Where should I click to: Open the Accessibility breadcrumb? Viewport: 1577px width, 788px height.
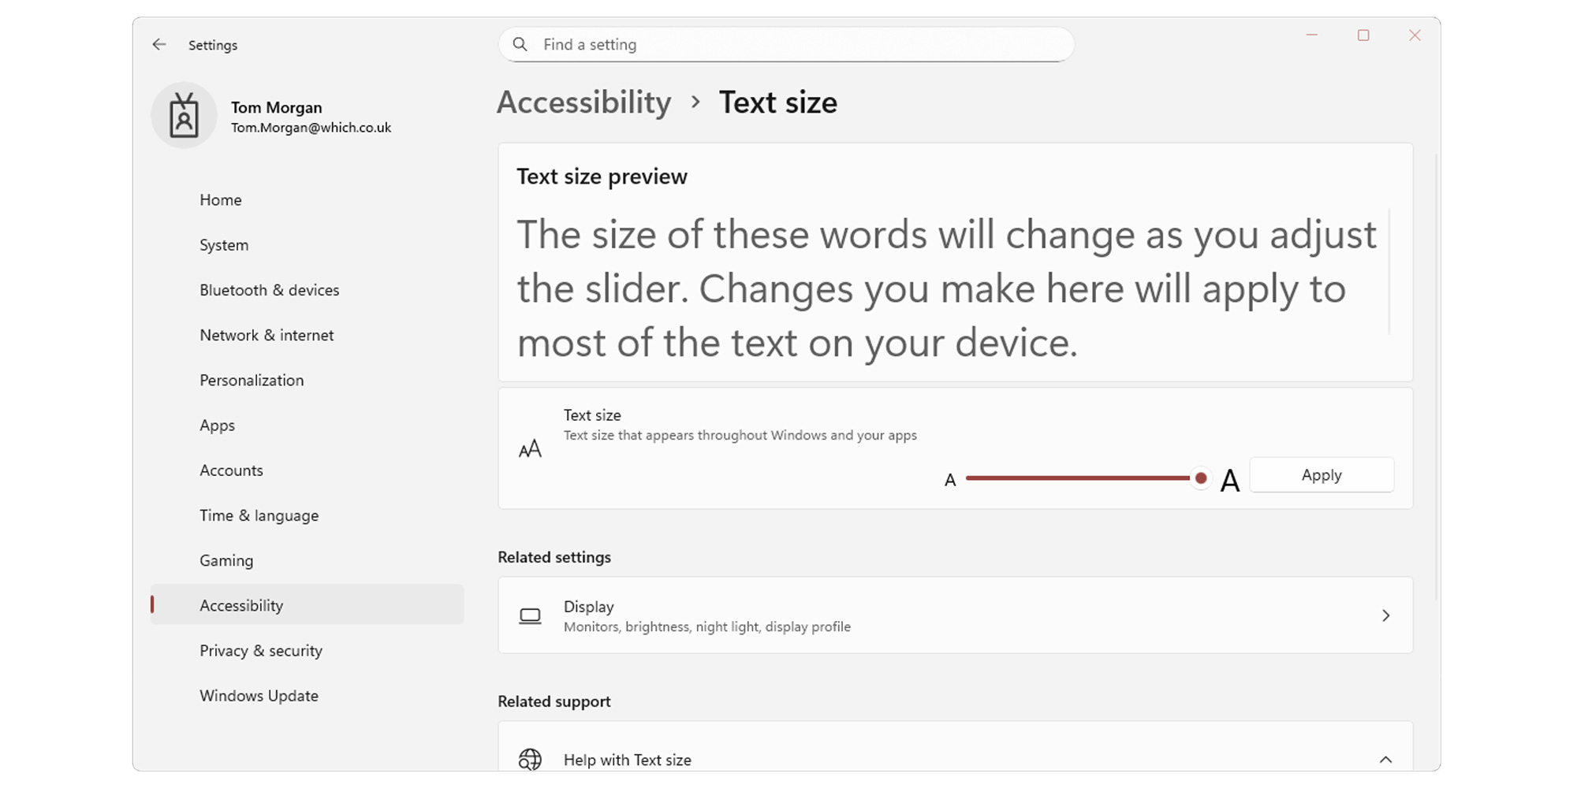(x=583, y=102)
